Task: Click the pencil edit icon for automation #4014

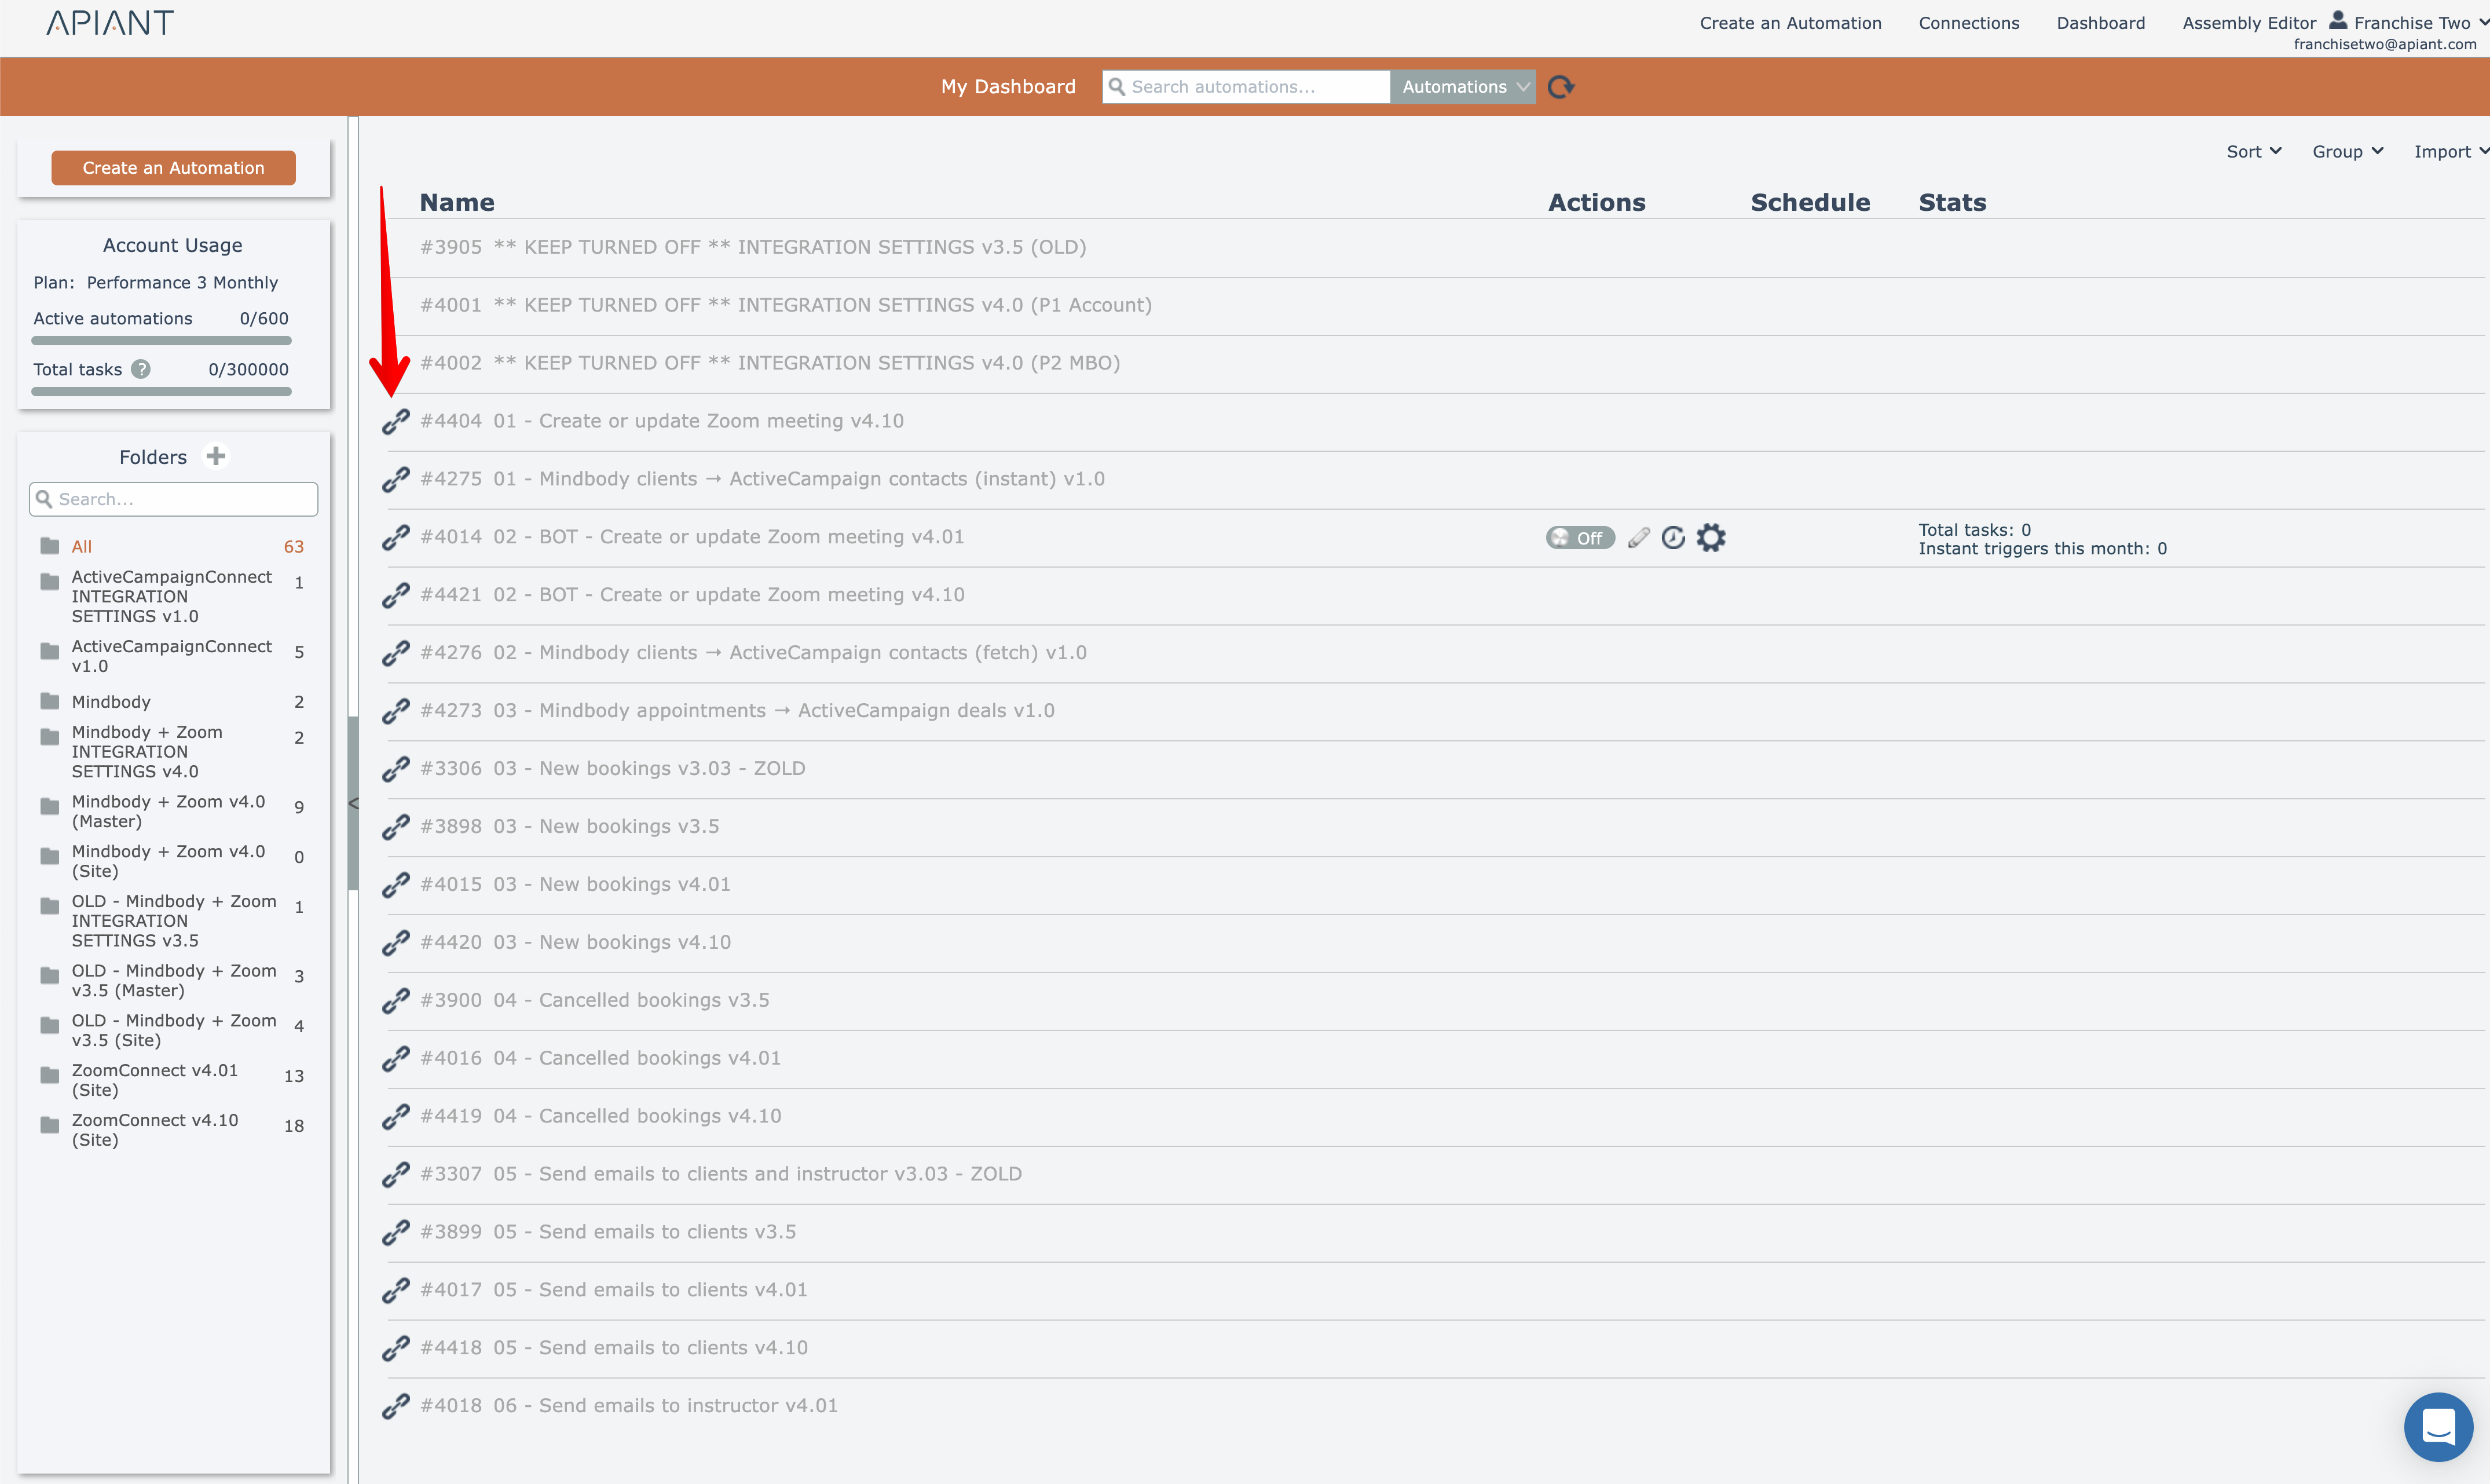Action: [1638, 538]
